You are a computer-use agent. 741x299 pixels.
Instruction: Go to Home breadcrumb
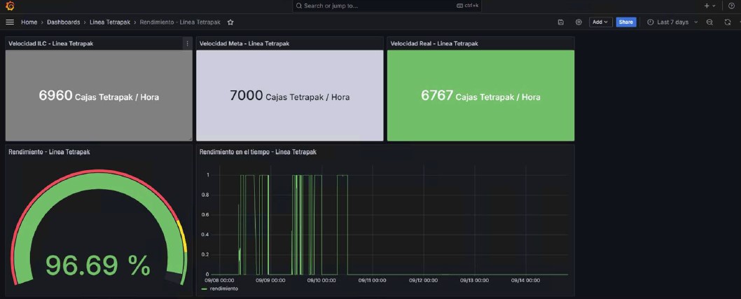[x=29, y=22]
